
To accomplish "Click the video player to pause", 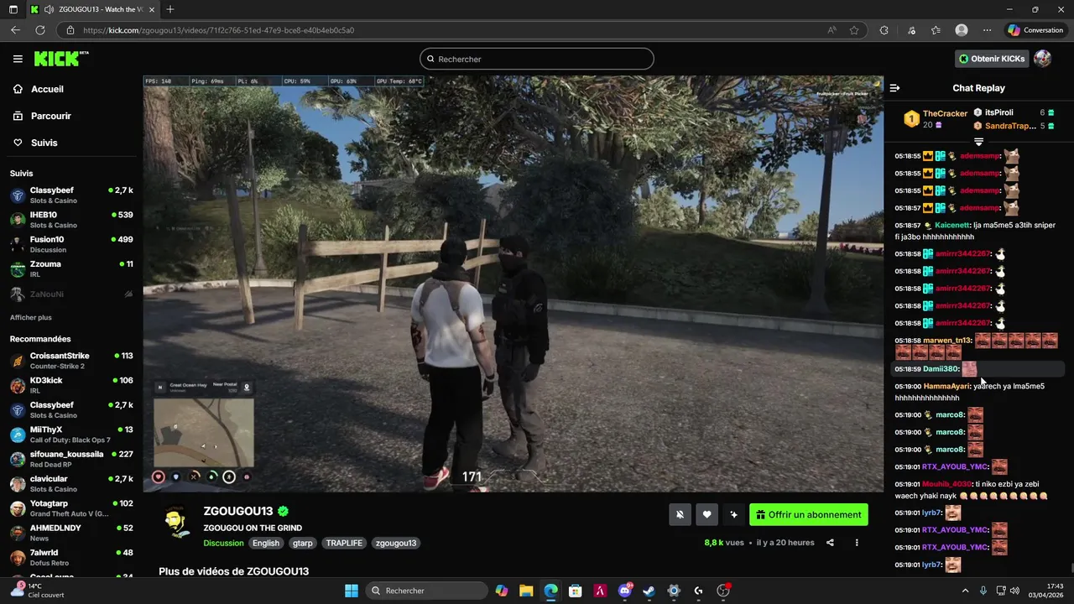I will click(x=513, y=284).
